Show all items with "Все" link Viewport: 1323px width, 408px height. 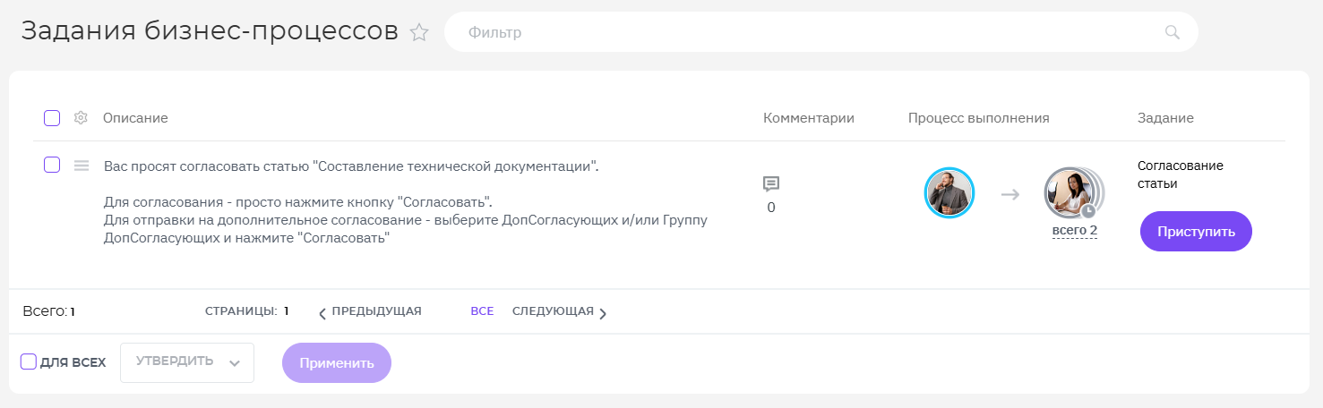tap(482, 311)
